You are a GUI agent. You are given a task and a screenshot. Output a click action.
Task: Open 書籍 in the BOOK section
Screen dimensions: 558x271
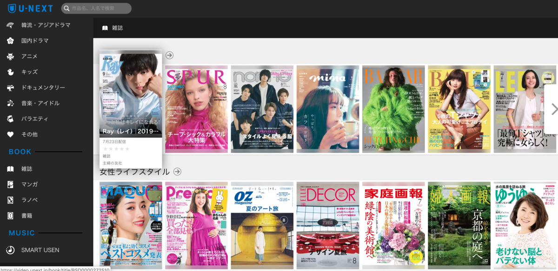tap(27, 215)
